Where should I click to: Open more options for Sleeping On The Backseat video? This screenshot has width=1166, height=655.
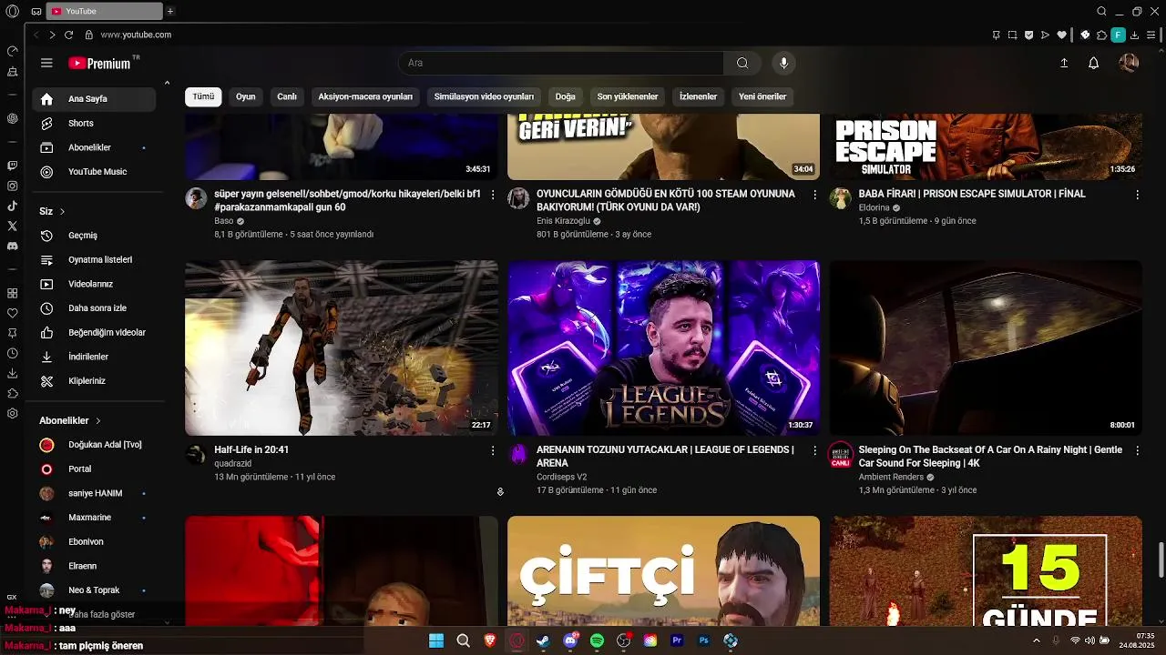[1137, 450]
